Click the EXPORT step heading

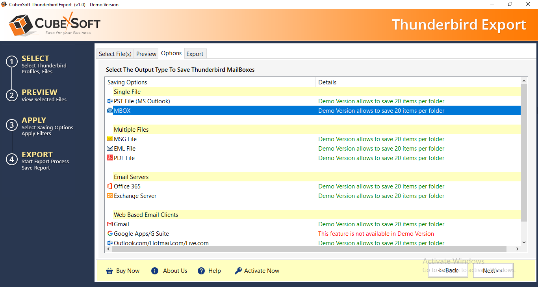37,155
